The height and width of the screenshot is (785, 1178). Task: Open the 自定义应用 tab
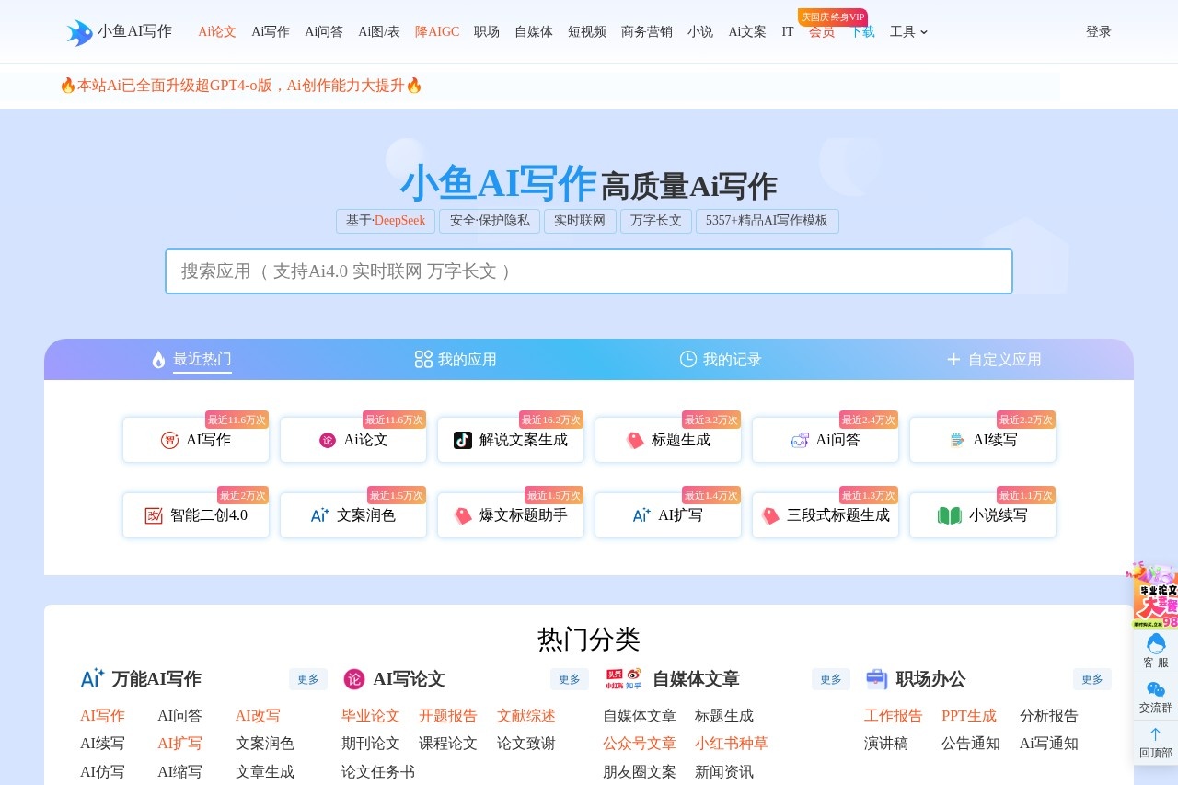pos(994,360)
